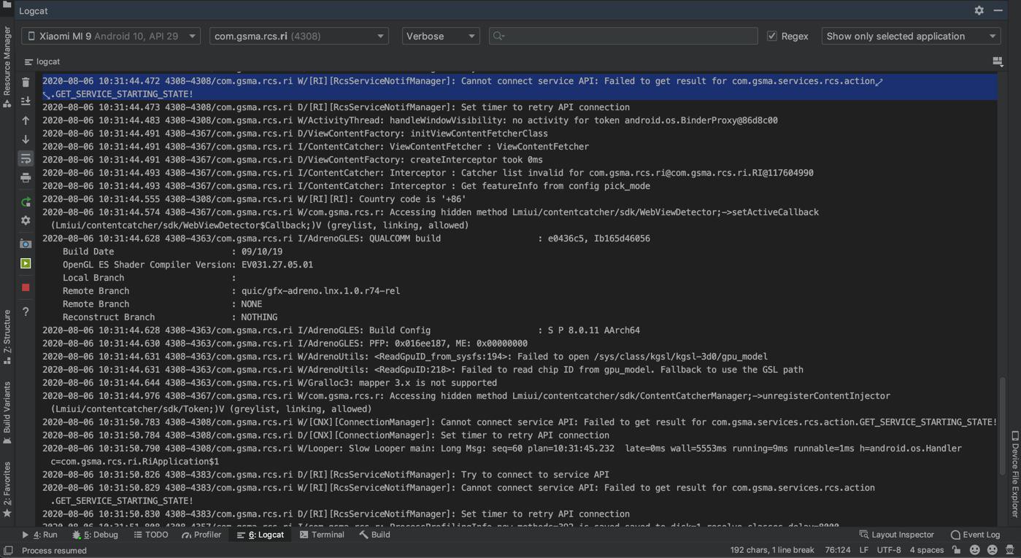This screenshot has height=558, width=1021.
Task: Click log line "createInterceptor took 0ms"
Action: 293,160
